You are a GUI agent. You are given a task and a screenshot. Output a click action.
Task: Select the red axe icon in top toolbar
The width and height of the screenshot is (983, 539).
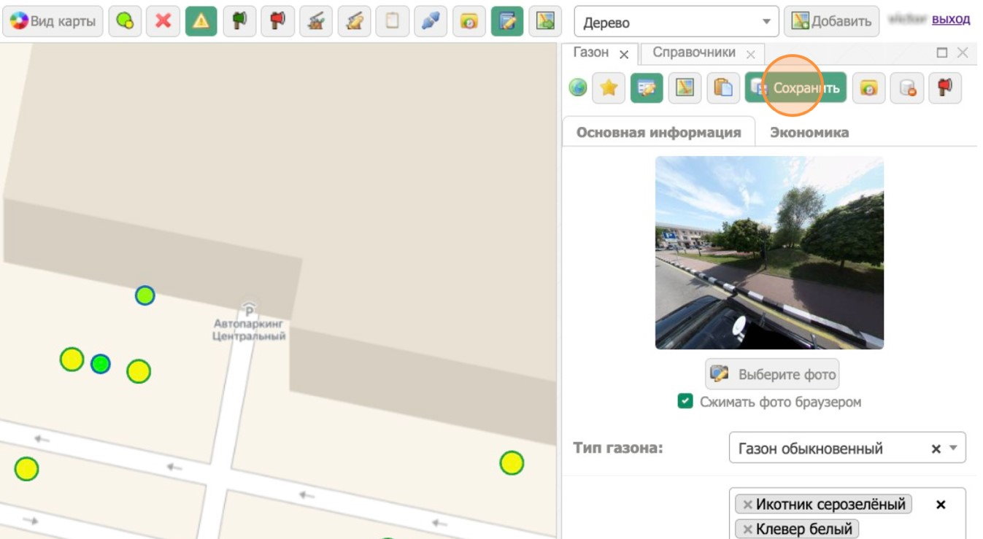[x=277, y=21]
